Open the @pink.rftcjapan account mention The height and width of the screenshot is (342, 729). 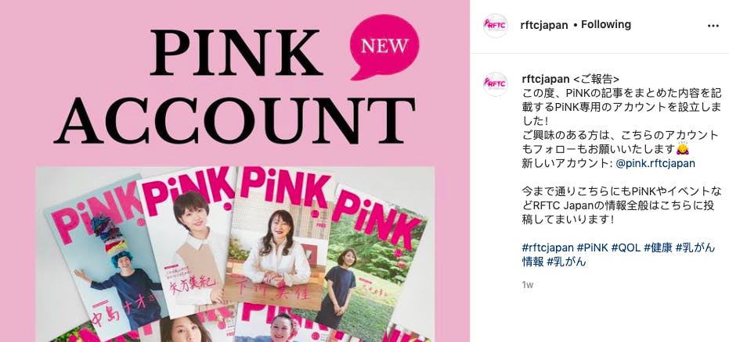pos(655,163)
